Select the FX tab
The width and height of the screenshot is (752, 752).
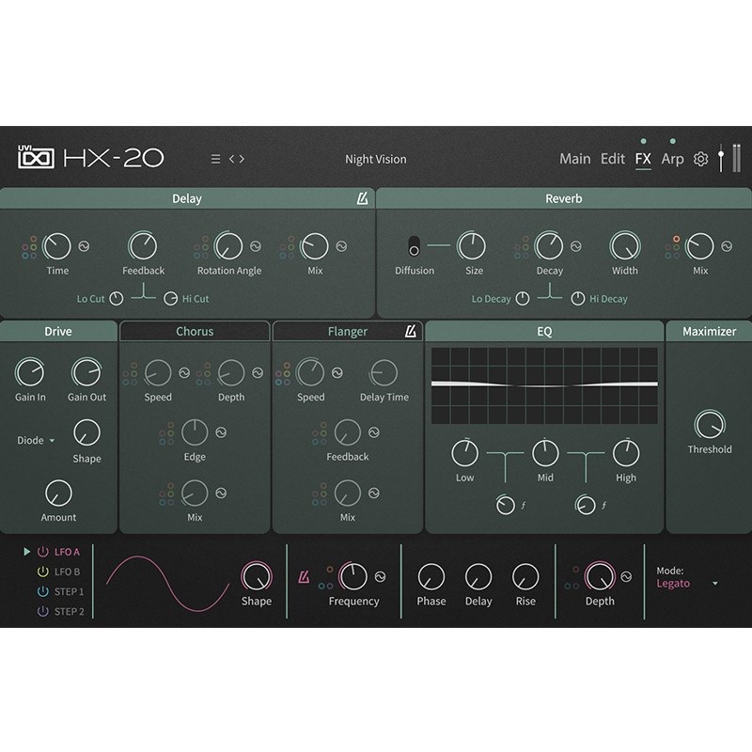point(643,159)
